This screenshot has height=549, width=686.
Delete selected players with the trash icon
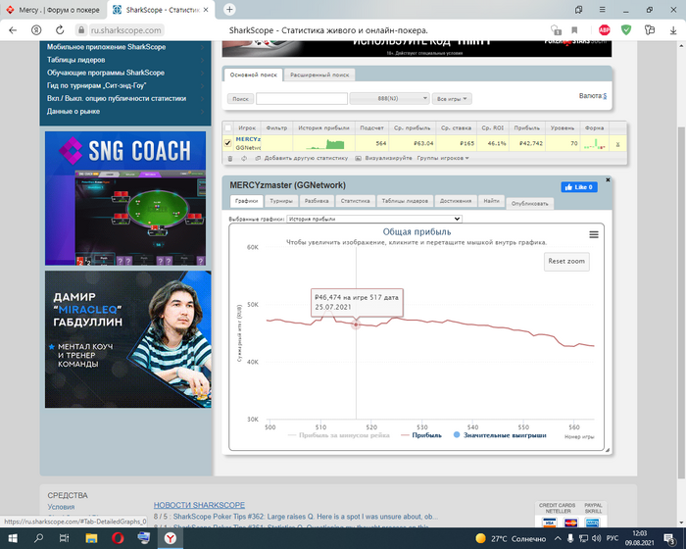pos(230,159)
